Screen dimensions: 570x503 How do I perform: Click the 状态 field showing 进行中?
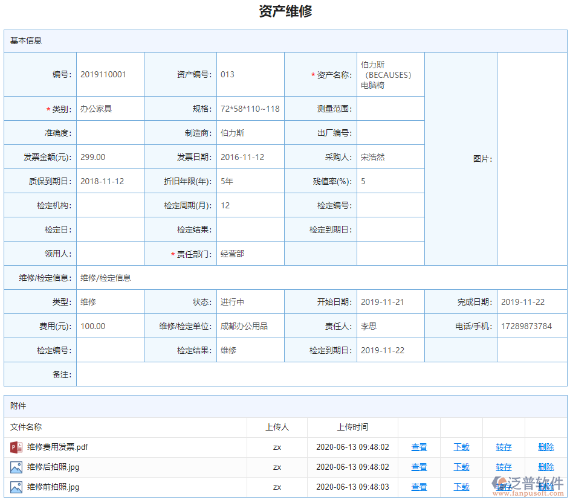pos(250,301)
